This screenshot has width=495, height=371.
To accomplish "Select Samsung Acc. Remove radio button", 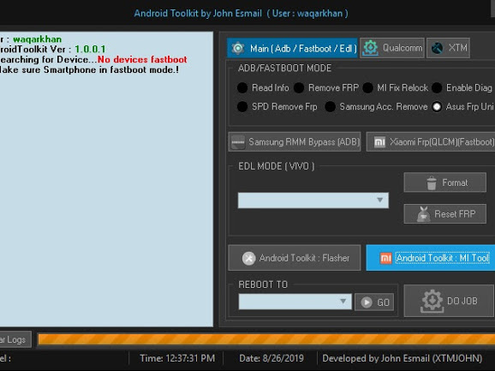I will coord(376,107).
